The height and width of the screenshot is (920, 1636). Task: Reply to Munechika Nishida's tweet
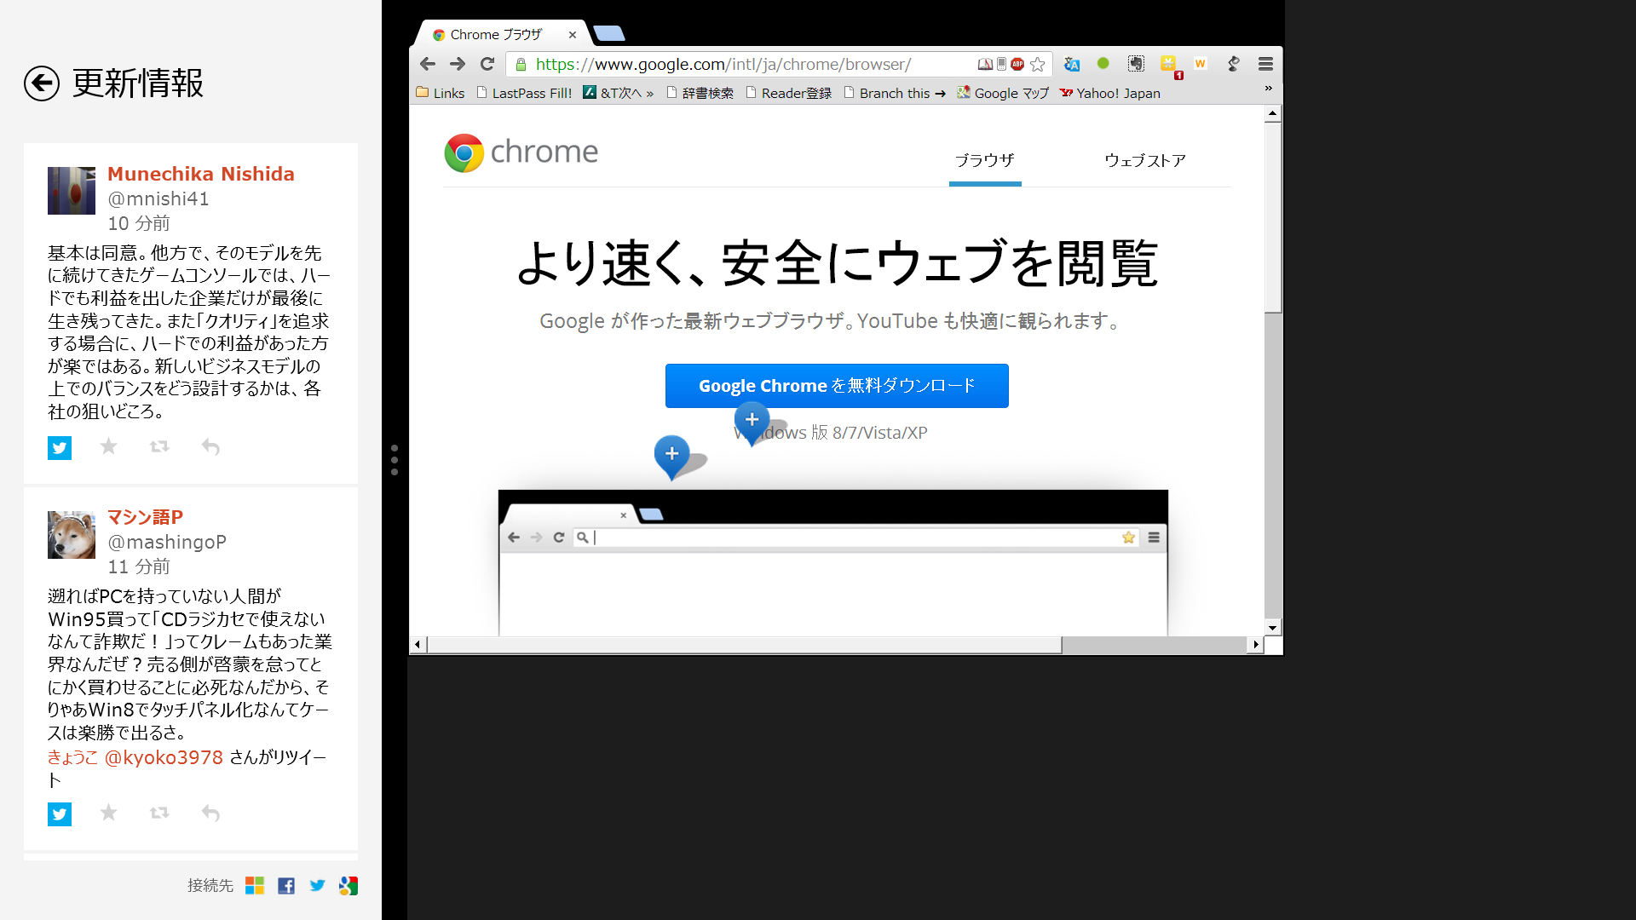click(210, 446)
